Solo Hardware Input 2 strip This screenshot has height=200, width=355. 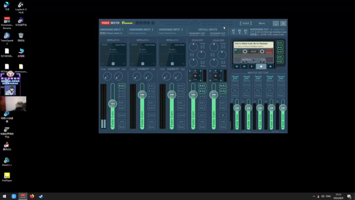coord(151,121)
